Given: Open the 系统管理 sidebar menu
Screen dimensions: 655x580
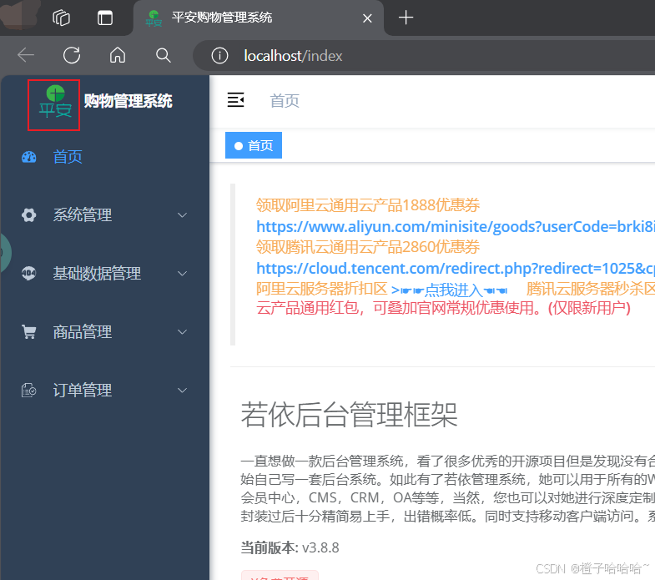Looking at the screenshot, I should click(x=104, y=215).
